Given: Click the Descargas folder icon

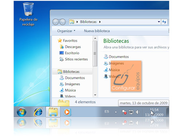Looking at the screenshot, I should pyautogui.click(x=62, y=47).
